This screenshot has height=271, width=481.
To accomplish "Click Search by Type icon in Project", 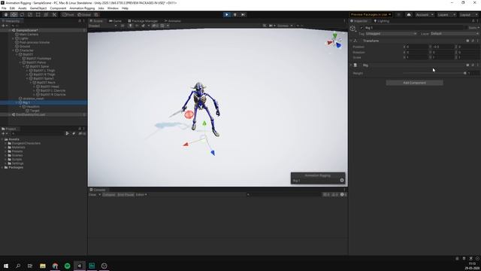I will pos(67,134).
